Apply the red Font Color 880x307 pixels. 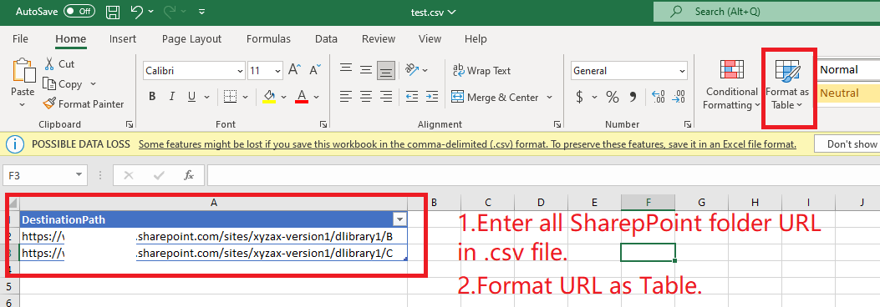[x=302, y=97]
